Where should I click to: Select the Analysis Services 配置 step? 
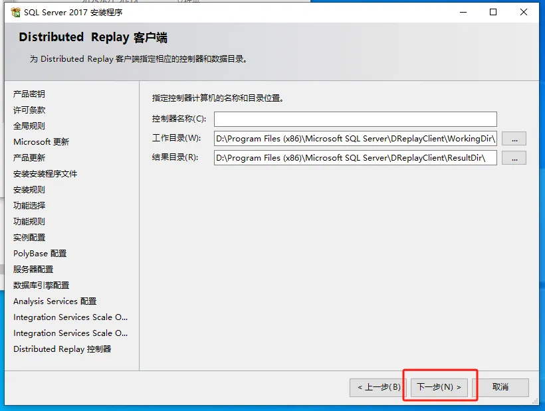click(55, 301)
